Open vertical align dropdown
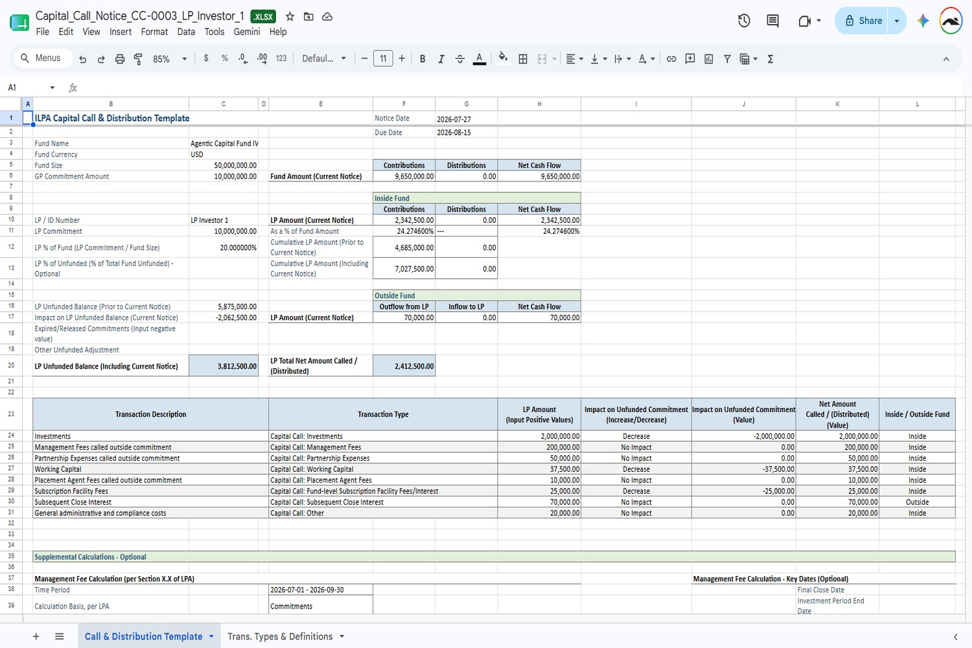The image size is (972, 648). [599, 59]
